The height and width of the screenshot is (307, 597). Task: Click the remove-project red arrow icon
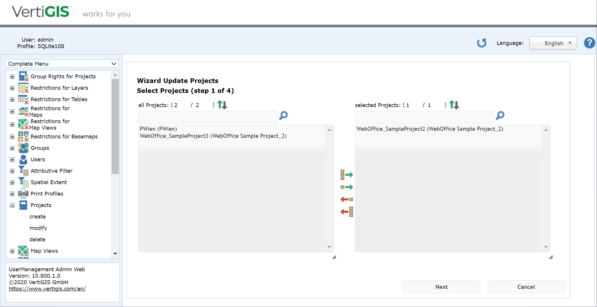click(346, 199)
